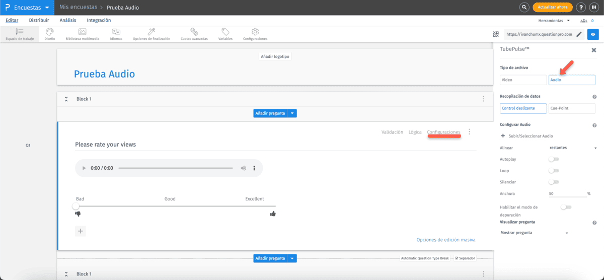The width and height of the screenshot is (604, 280).
Task: Open Cuotas avanzadas tool
Action: click(x=194, y=34)
